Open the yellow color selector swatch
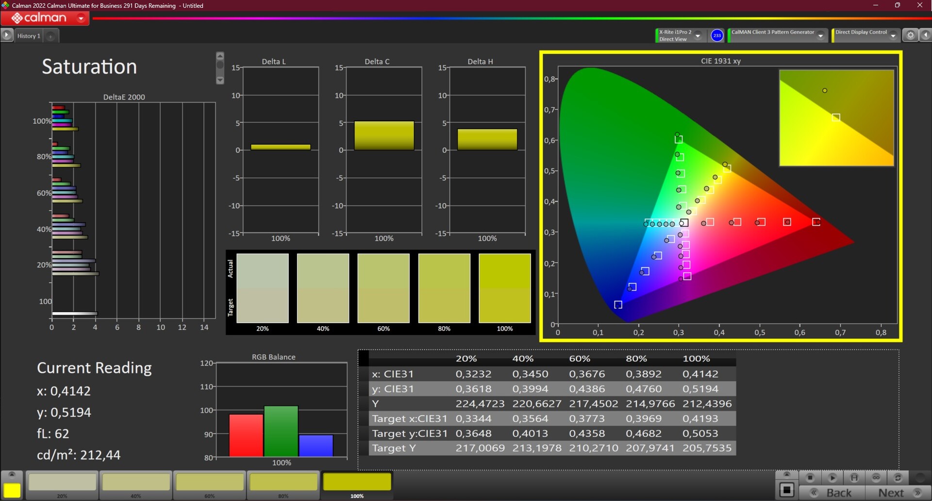The width and height of the screenshot is (932, 501). click(12, 490)
